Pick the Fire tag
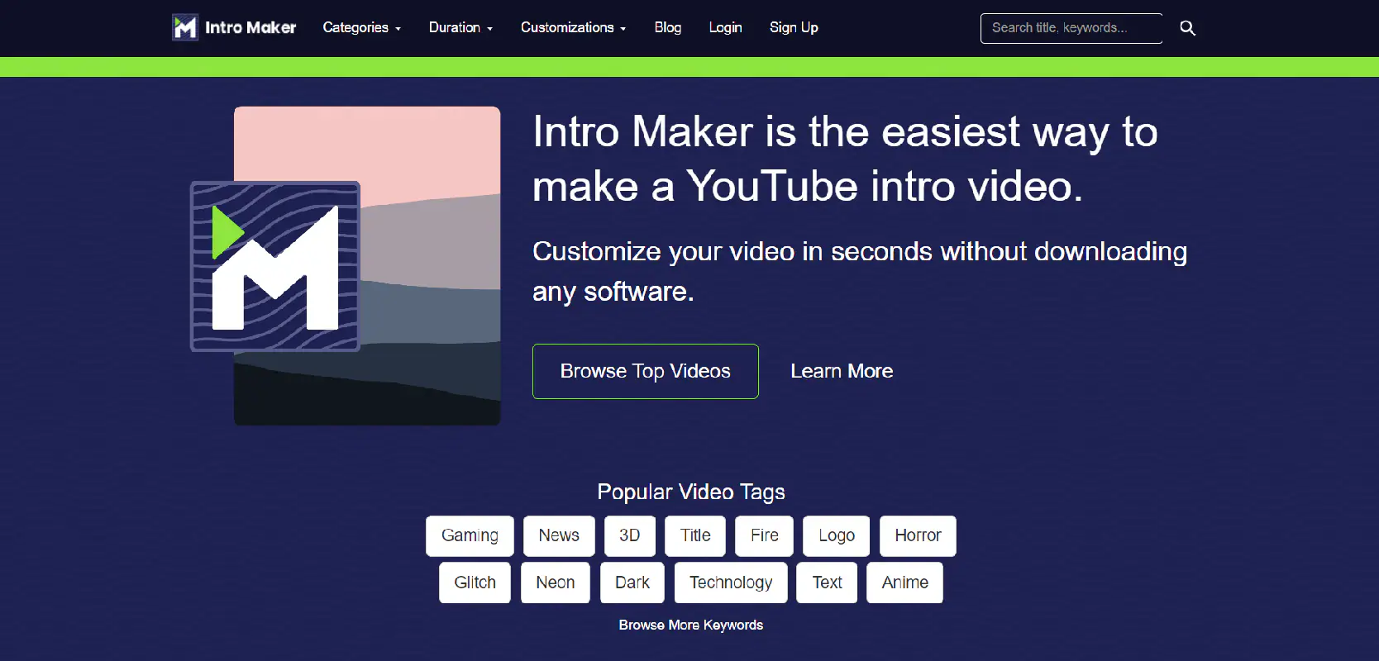Viewport: 1379px width, 661px height. [765, 535]
